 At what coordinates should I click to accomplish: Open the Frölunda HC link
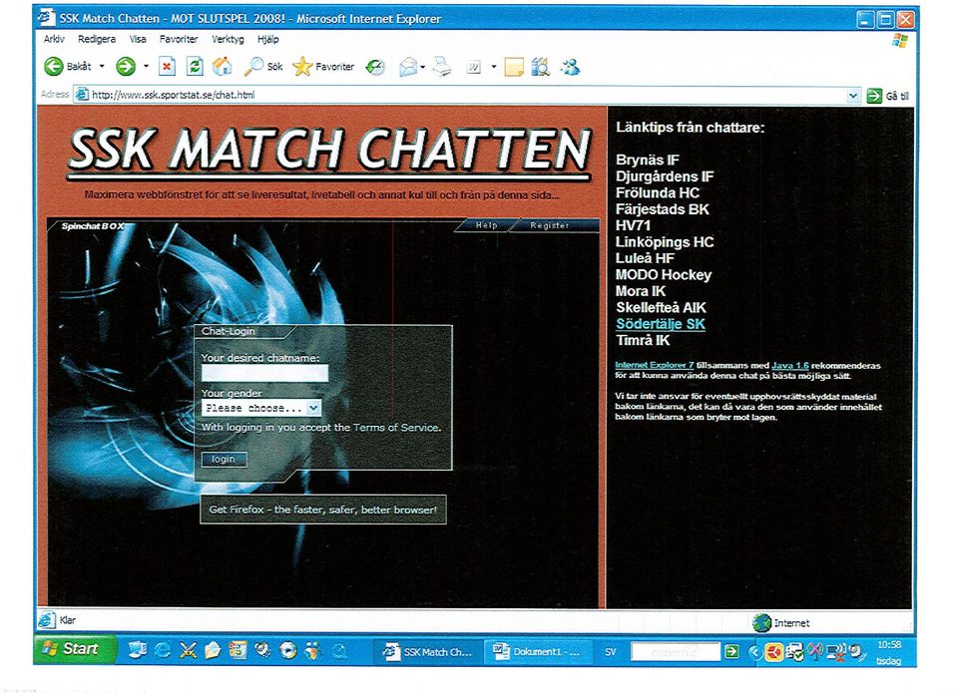tap(658, 192)
